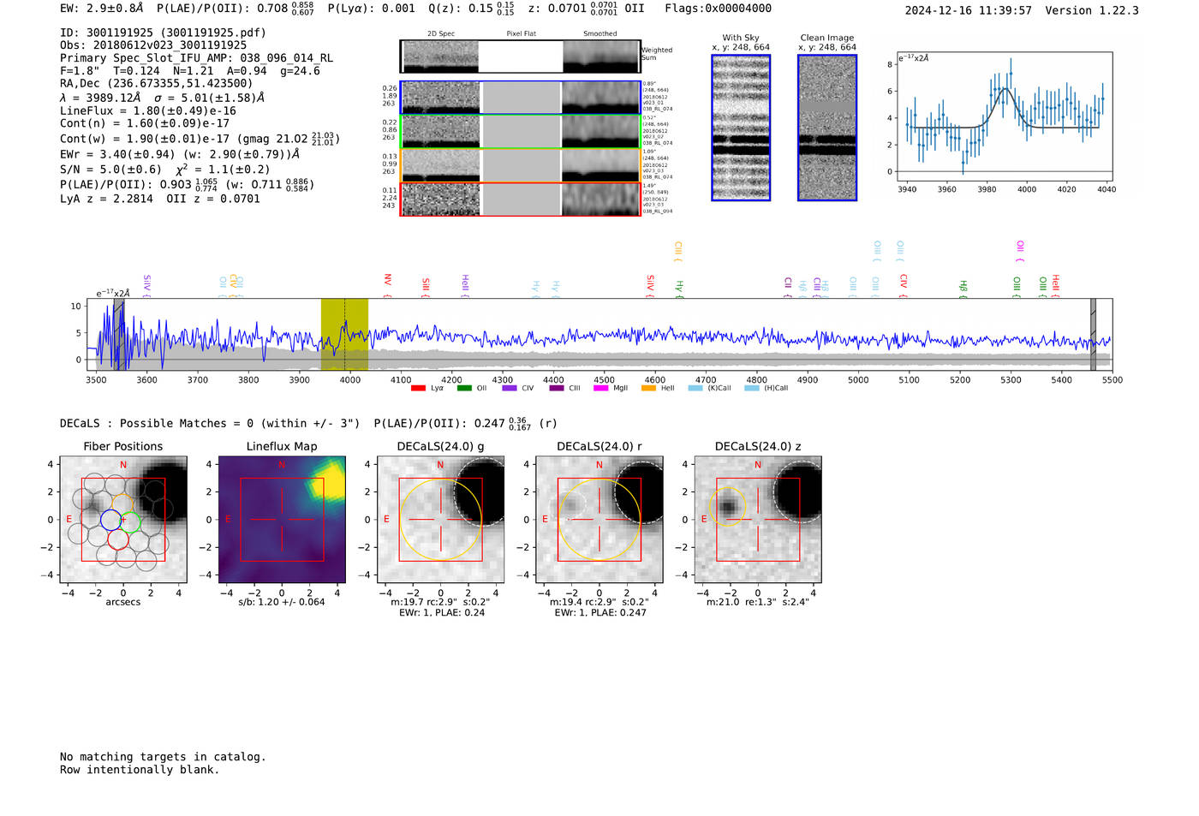Click 'Row intentionally blank.' text

140,770
